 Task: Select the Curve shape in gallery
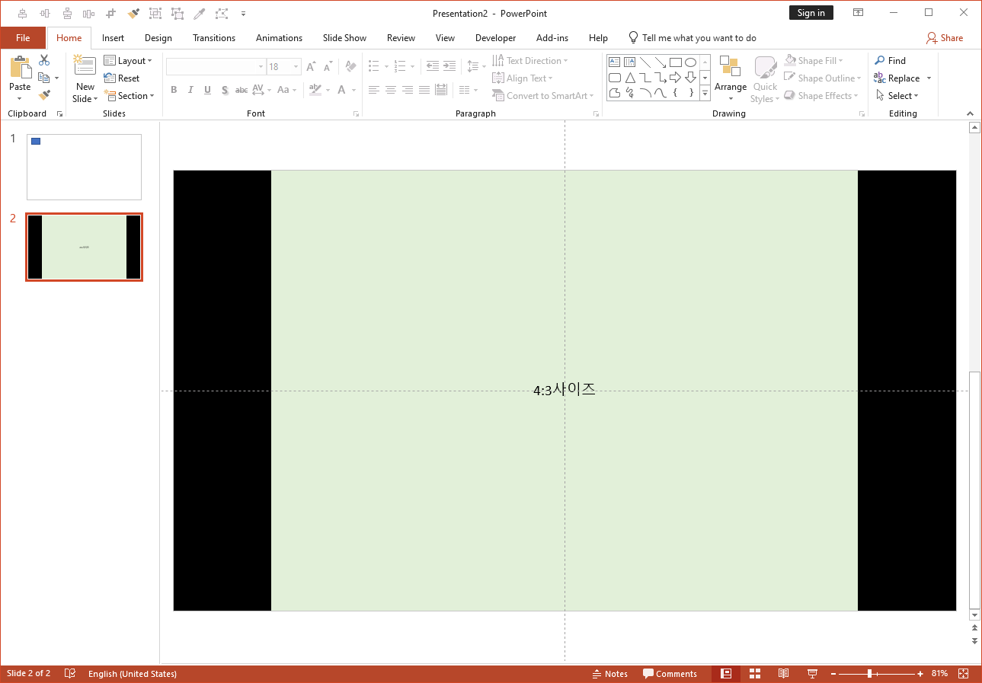pos(660,93)
